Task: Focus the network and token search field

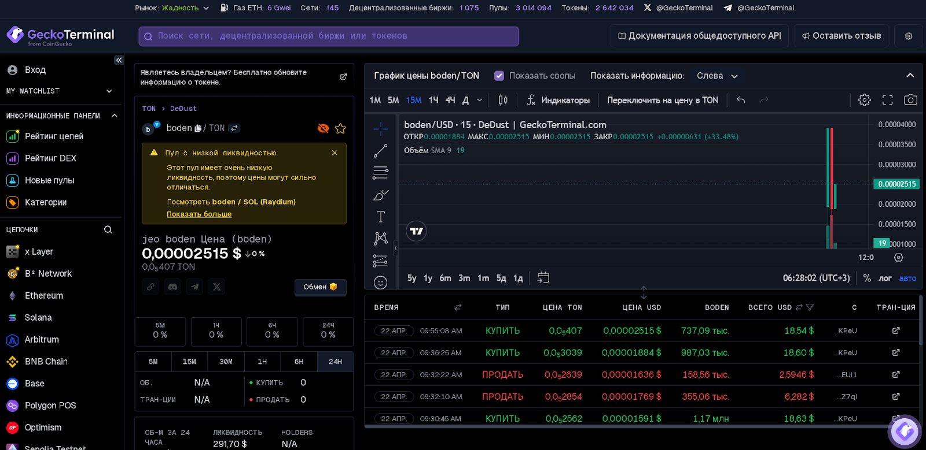Action: coord(329,36)
